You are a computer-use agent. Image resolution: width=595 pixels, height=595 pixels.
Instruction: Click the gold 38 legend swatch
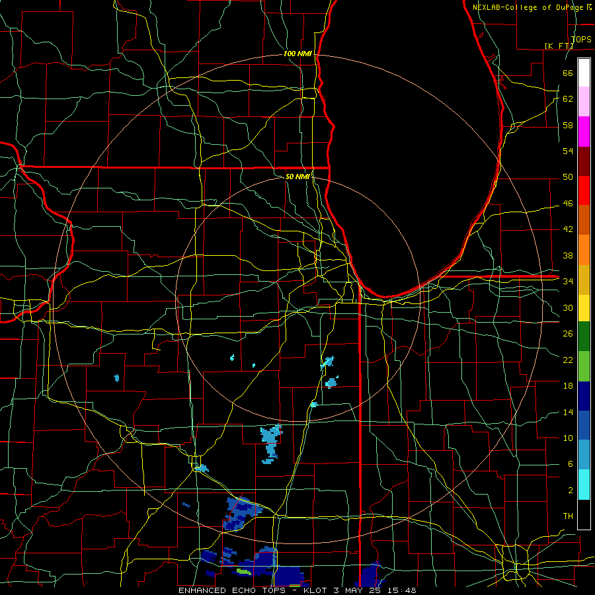coord(584,280)
